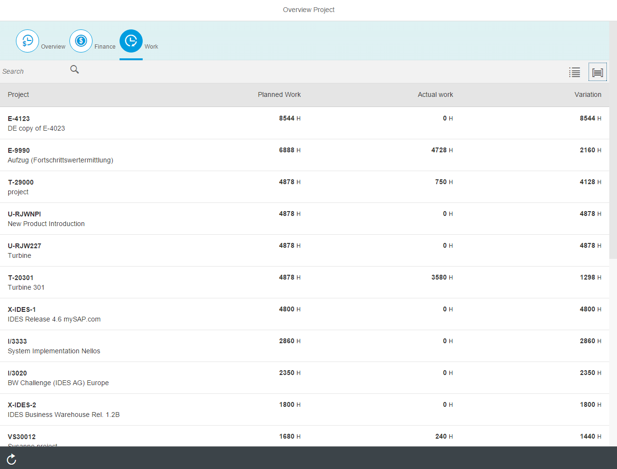
Task: Click the Finance dollar coin icon
Action: [x=81, y=40]
